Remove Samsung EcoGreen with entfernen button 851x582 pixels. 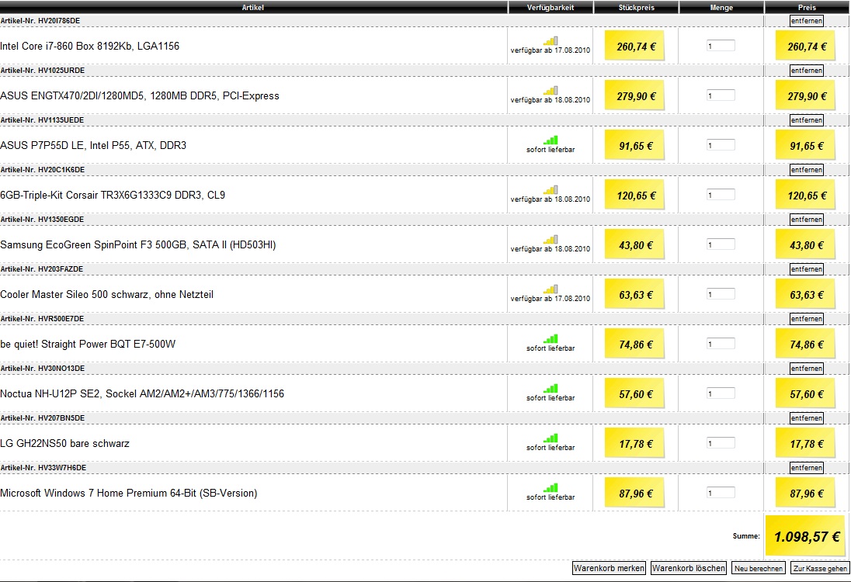tap(807, 219)
